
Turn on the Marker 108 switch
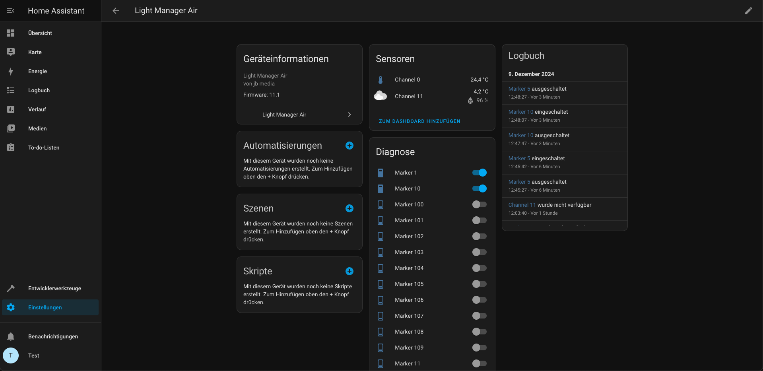[480, 332]
